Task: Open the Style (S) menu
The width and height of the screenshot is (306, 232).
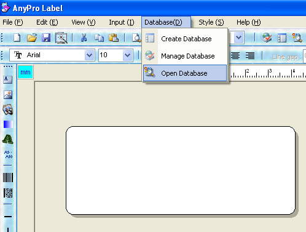Action: click(x=211, y=22)
